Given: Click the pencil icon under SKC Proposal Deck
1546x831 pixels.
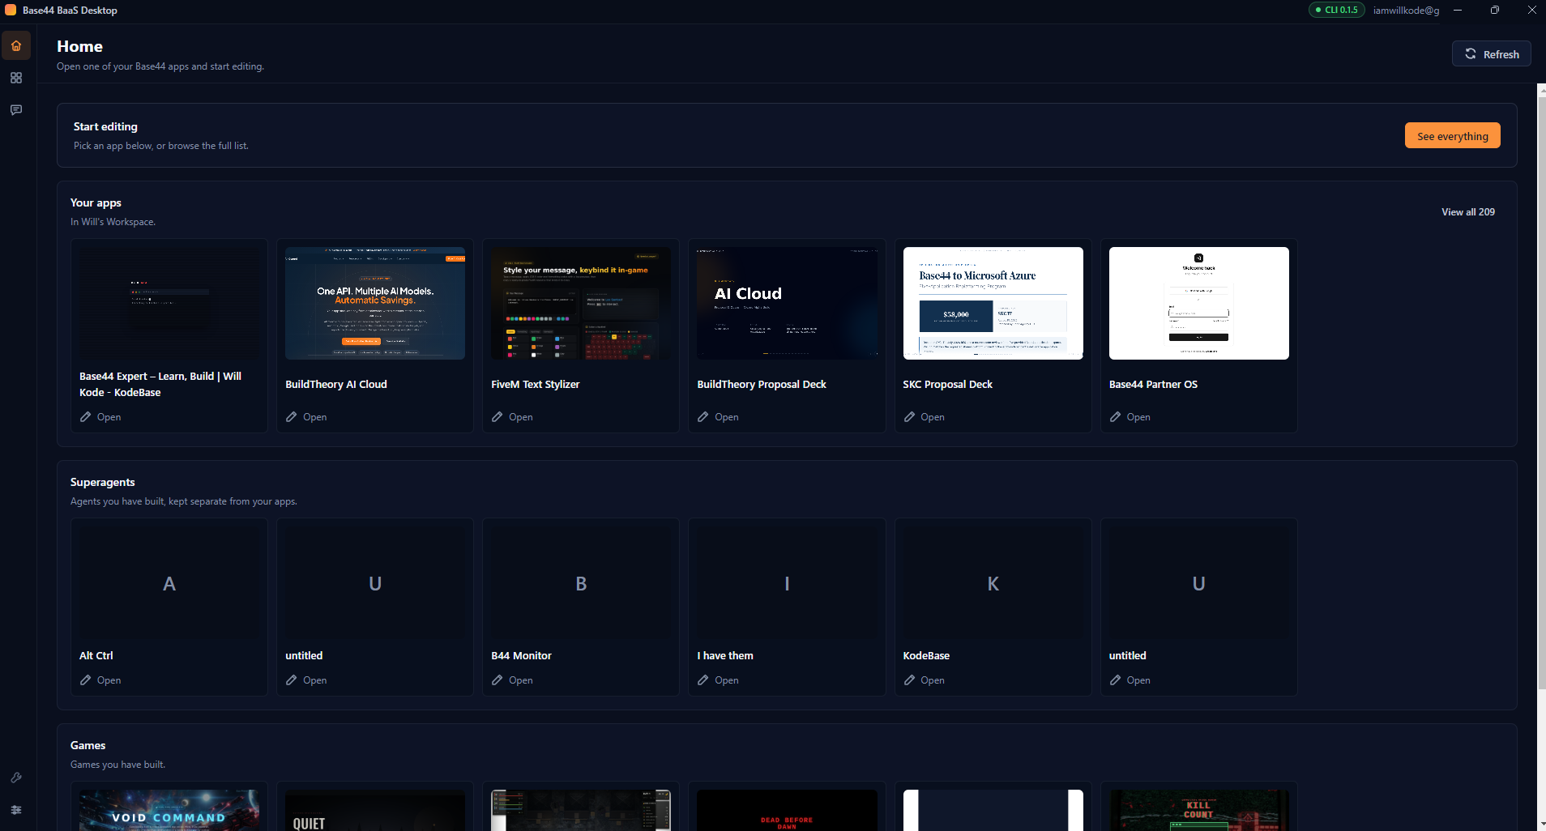Looking at the screenshot, I should click(909, 416).
